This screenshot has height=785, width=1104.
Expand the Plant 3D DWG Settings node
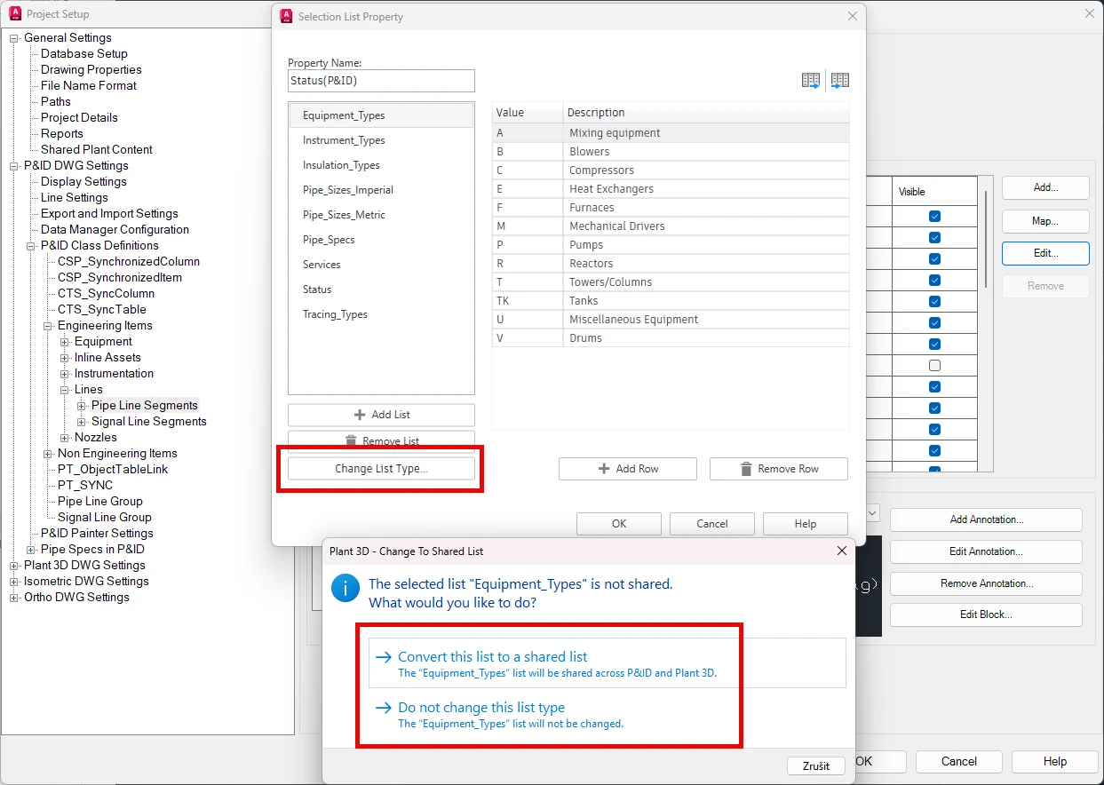[x=14, y=566]
